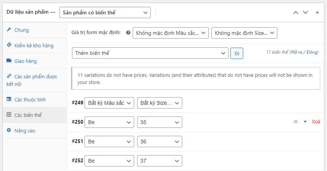Click the drag handle icon on variation #250
This screenshot has height=171, width=327.
point(296,122)
